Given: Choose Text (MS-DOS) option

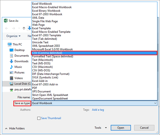Looking at the screenshot, I should [x=94, y=63].
